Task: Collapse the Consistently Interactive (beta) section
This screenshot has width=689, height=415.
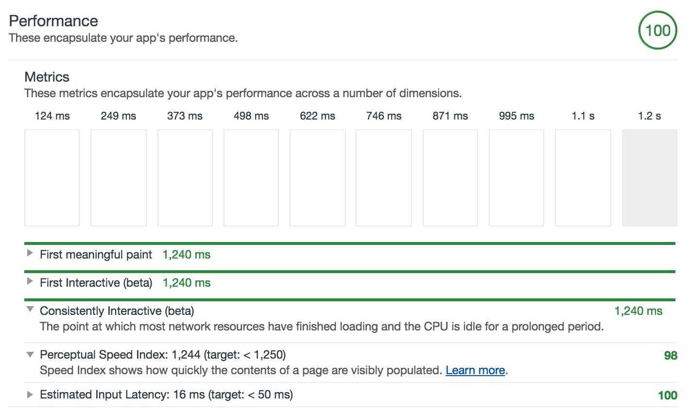Action: coord(30,310)
